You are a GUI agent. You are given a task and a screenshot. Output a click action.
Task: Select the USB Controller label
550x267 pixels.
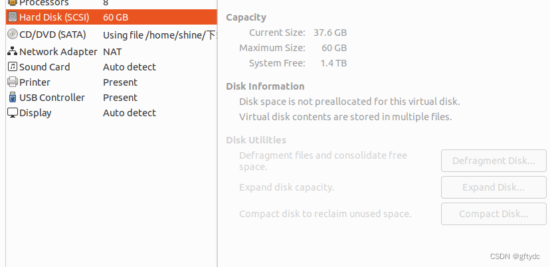click(52, 98)
